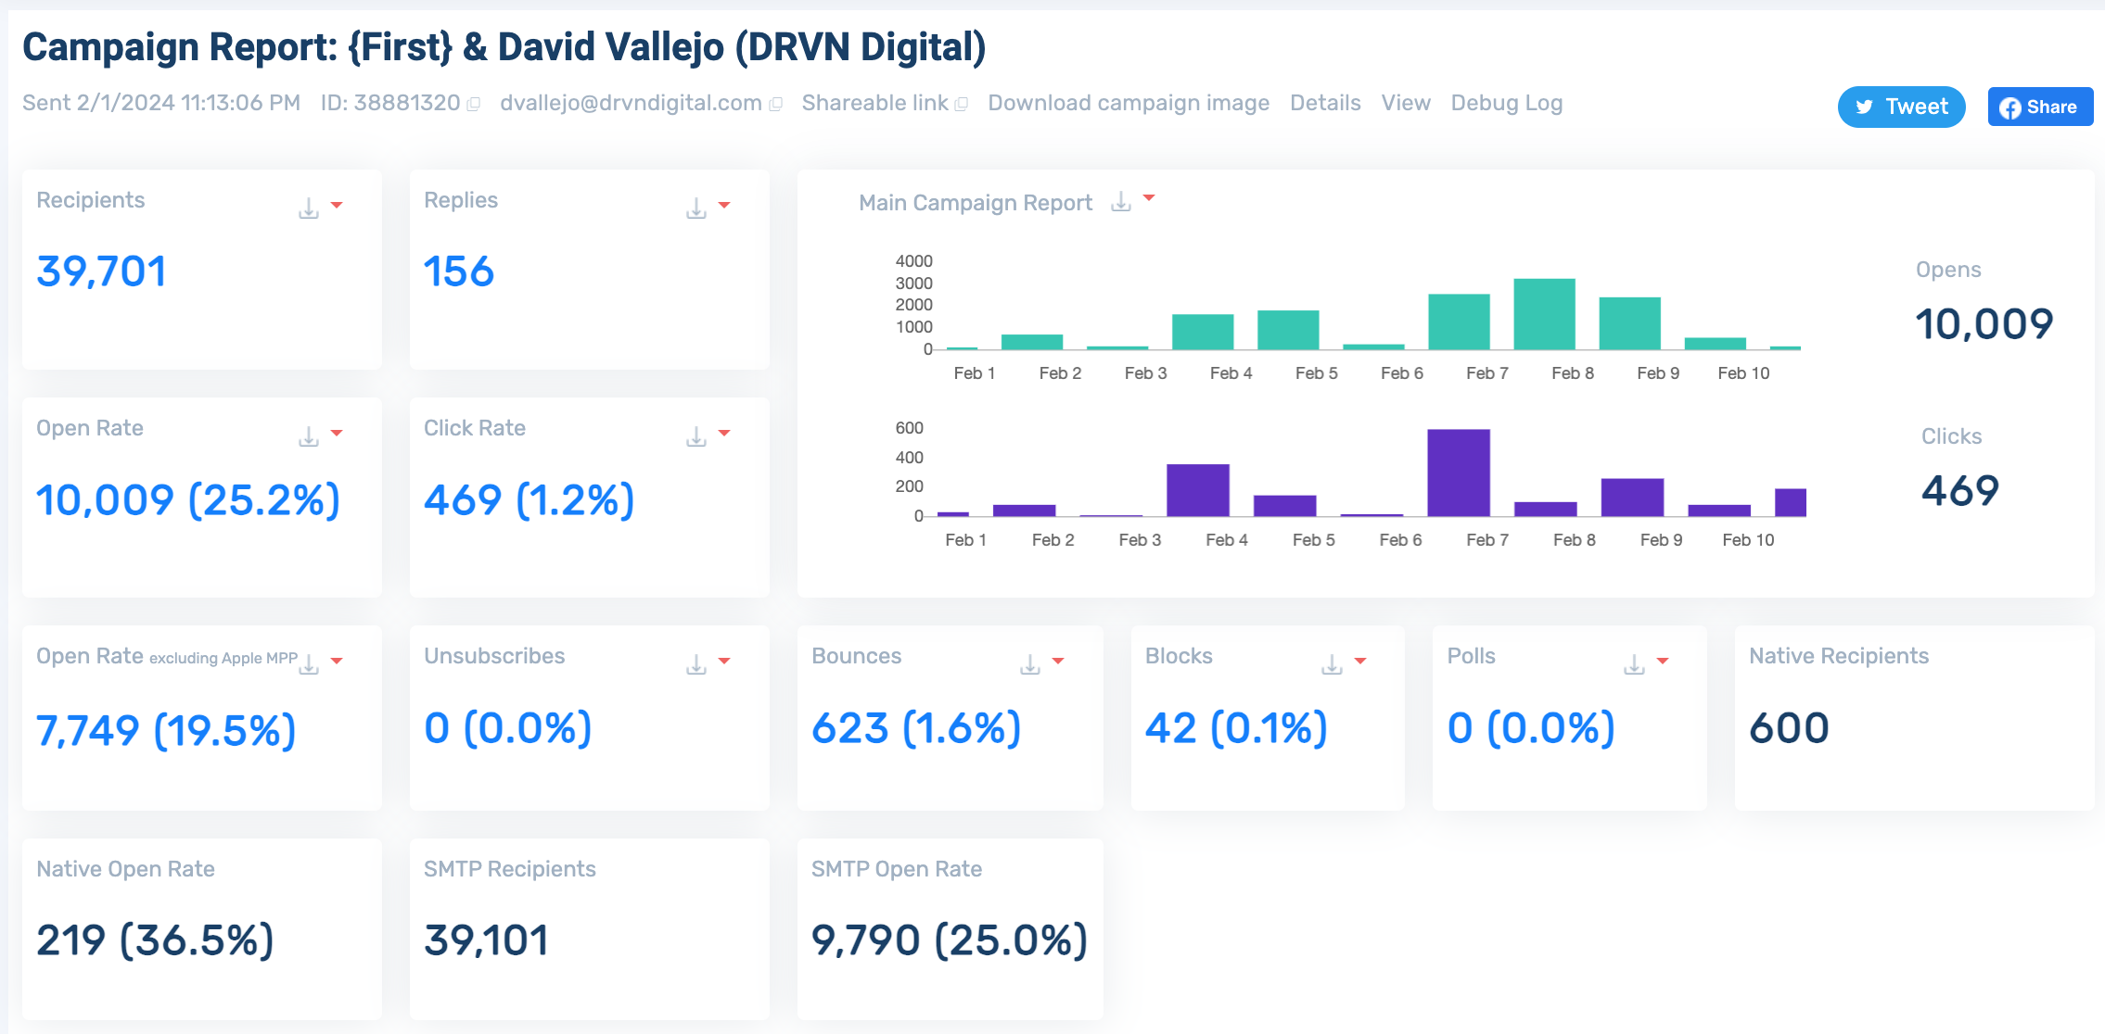Download the Recipients list

point(309,208)
